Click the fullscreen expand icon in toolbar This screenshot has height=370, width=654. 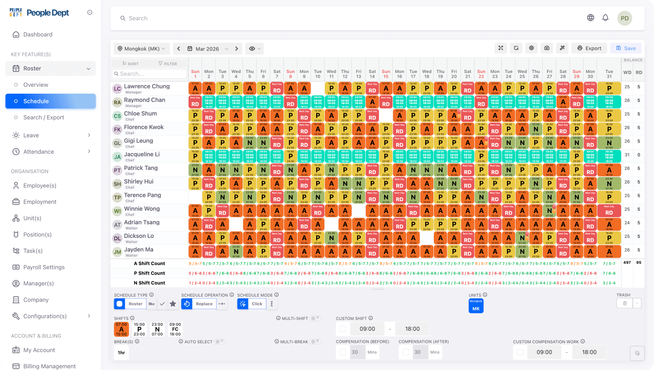pos(501,48)
